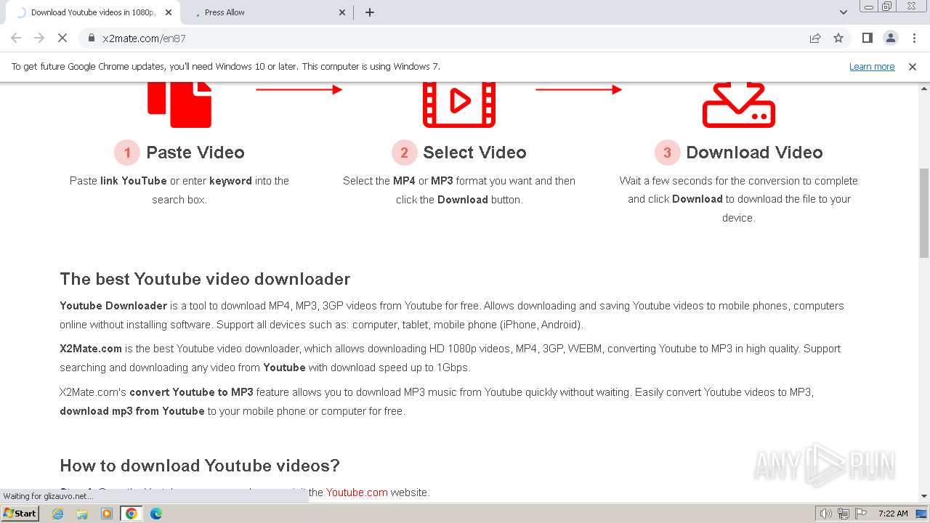Share this page icon in address bar
This screenshot has height=523, width=930.
point(815,38)
